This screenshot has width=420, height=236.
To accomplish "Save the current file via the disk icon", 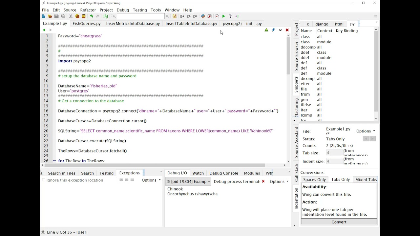I will [56, 16].
